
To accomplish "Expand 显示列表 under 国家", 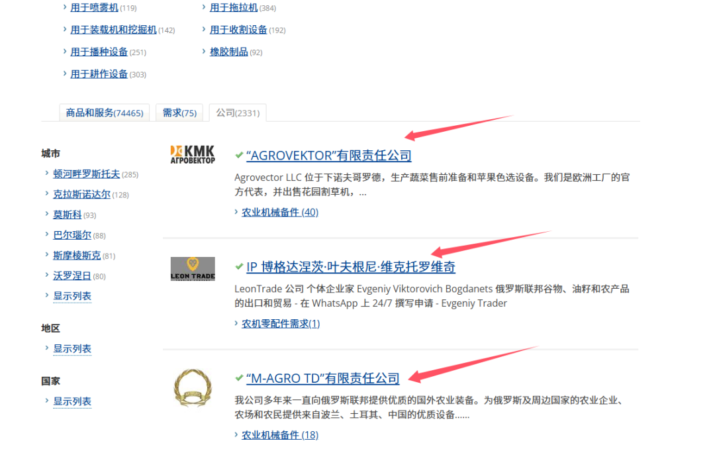I will [72, 402].
